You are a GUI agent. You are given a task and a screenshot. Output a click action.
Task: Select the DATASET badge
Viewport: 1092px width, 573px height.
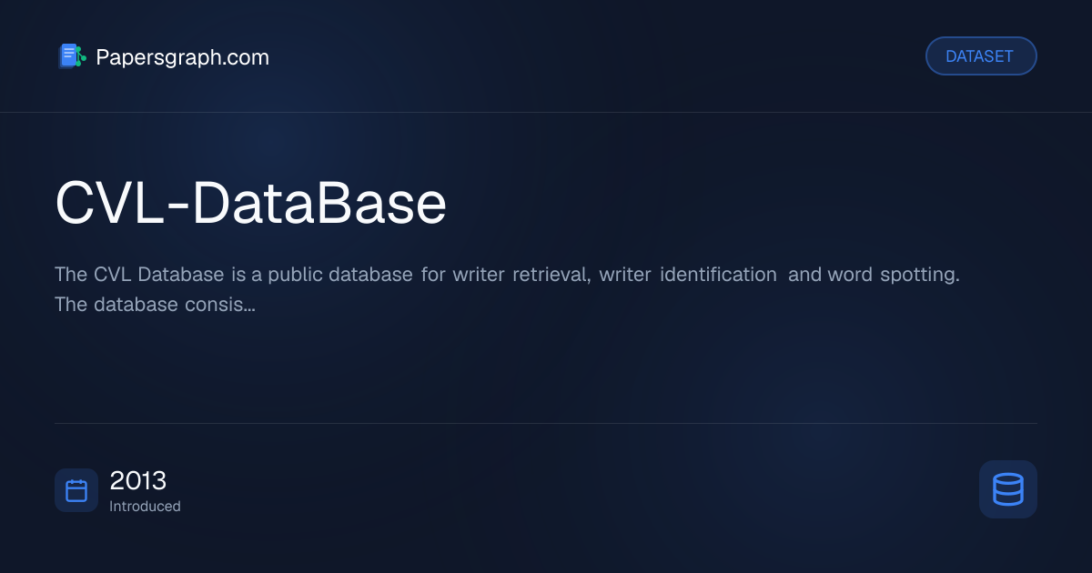[x=981, y=56]
